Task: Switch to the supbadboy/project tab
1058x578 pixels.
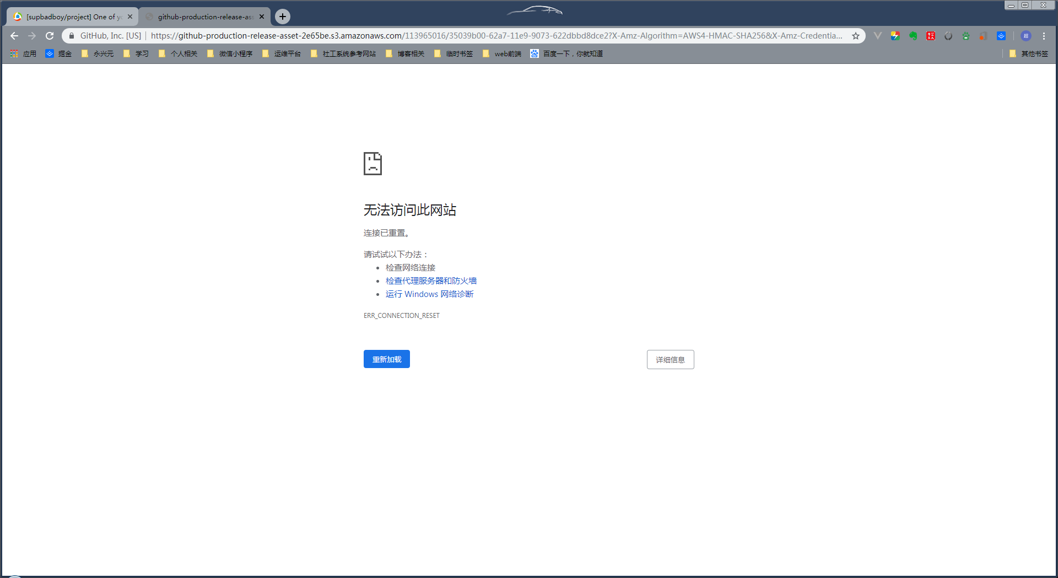Action: click(x=72, y=17)
